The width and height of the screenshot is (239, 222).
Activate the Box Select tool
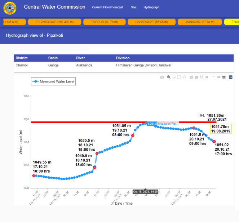[x=179, y=77]
